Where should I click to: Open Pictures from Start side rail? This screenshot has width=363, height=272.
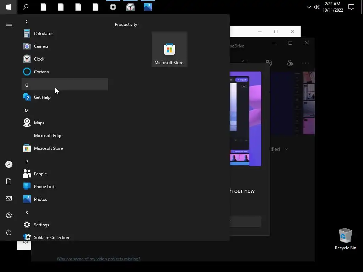point(9,198)
